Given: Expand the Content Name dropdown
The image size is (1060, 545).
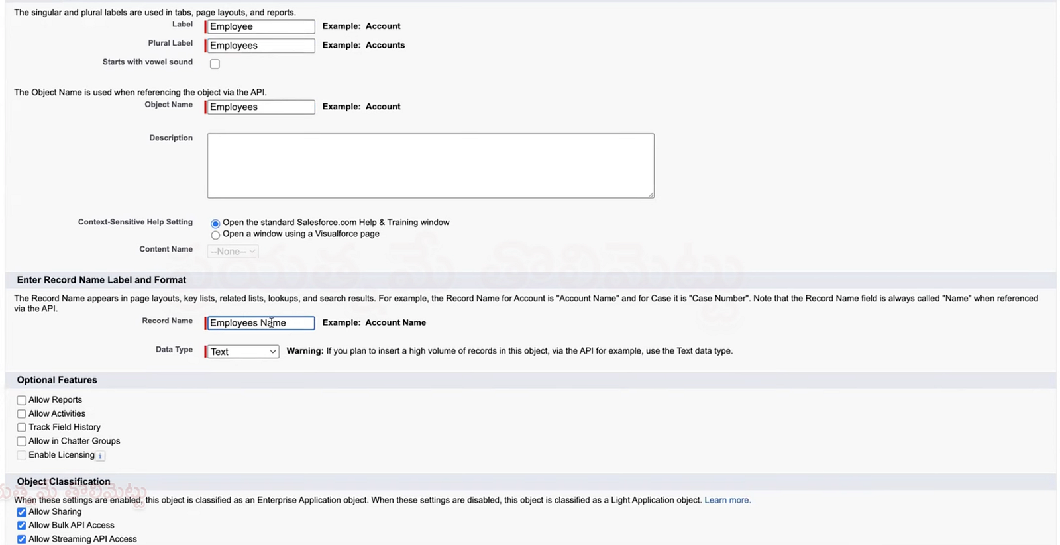Looking at the screenshot, I should 233,252.
